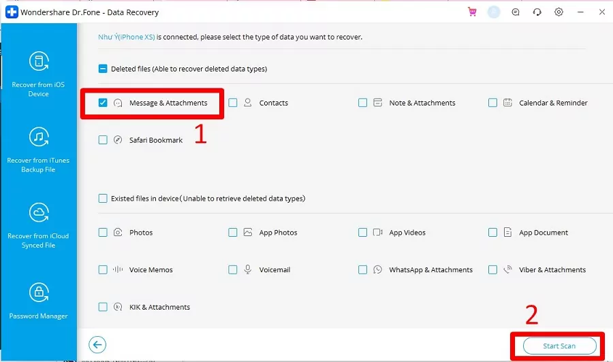Click the Viber & Attachments icon

point(507,269)
